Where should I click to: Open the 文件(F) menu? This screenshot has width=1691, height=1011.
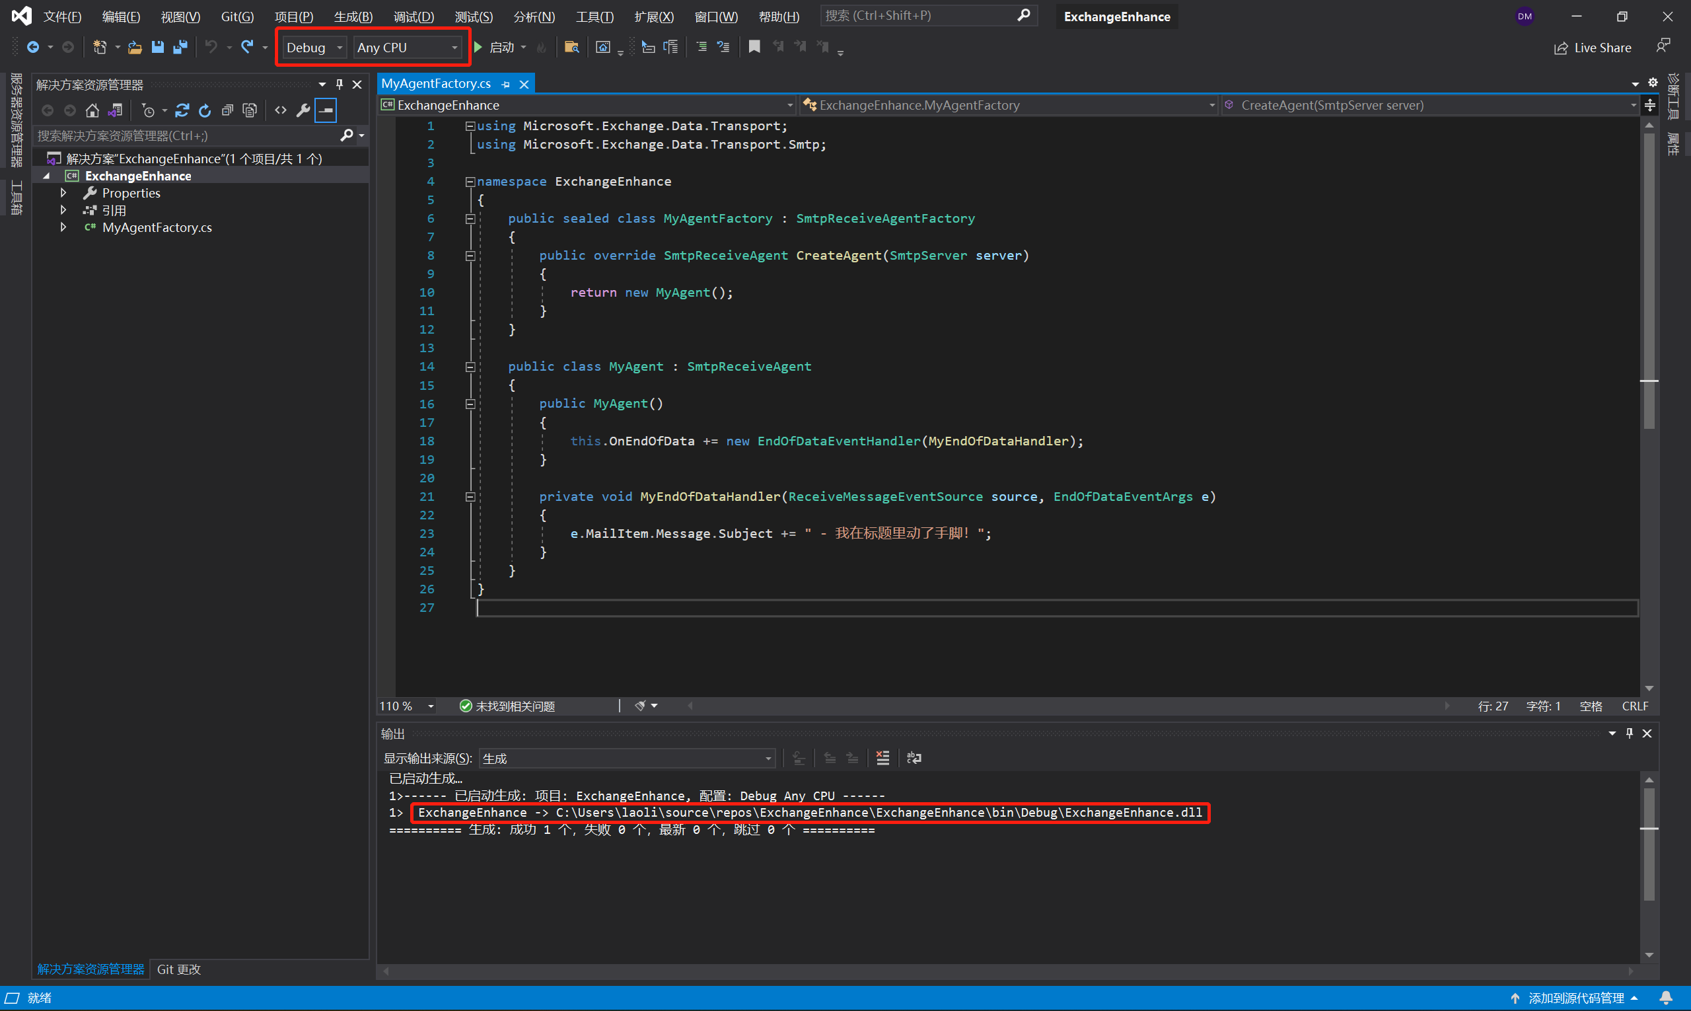point(62,17)
